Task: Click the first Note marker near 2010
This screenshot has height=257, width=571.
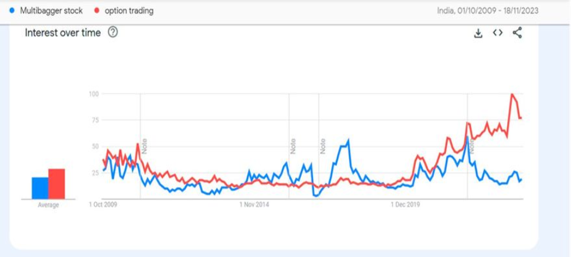Action: pos(144,146)
